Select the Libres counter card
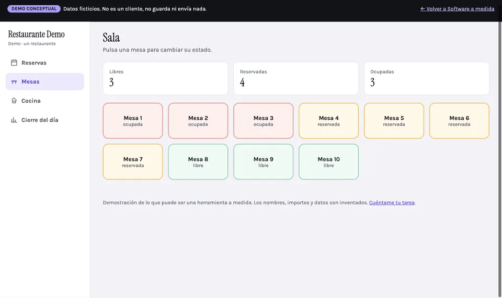 pyautogui.click(x=166, y=78)
